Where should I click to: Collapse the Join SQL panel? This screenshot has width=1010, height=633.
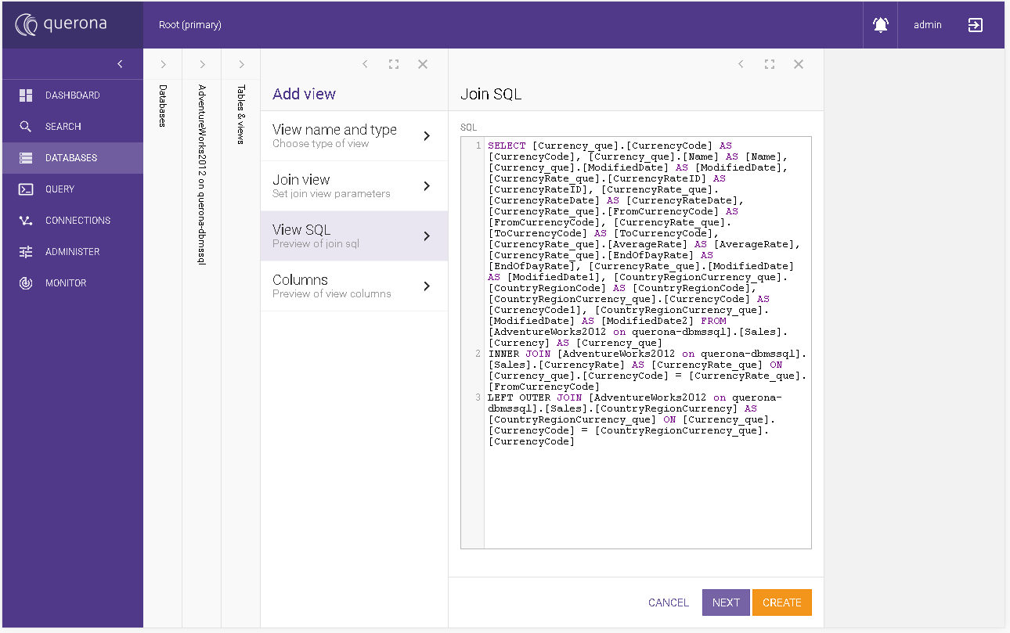tap(741, 64)
